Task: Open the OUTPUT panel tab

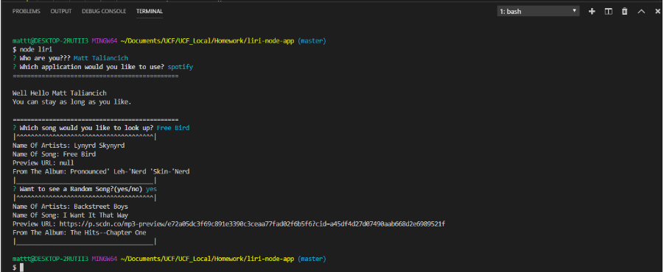Action: click(61, 12)
